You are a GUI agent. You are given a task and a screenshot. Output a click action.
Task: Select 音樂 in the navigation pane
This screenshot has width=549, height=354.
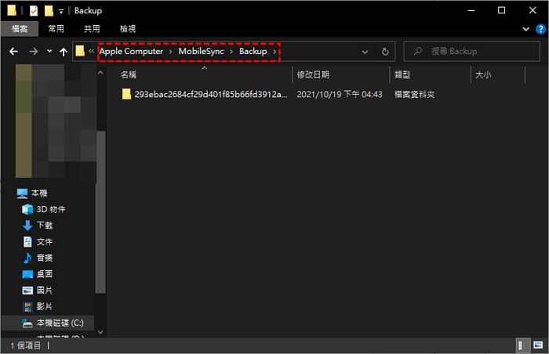tap(44, 258)
